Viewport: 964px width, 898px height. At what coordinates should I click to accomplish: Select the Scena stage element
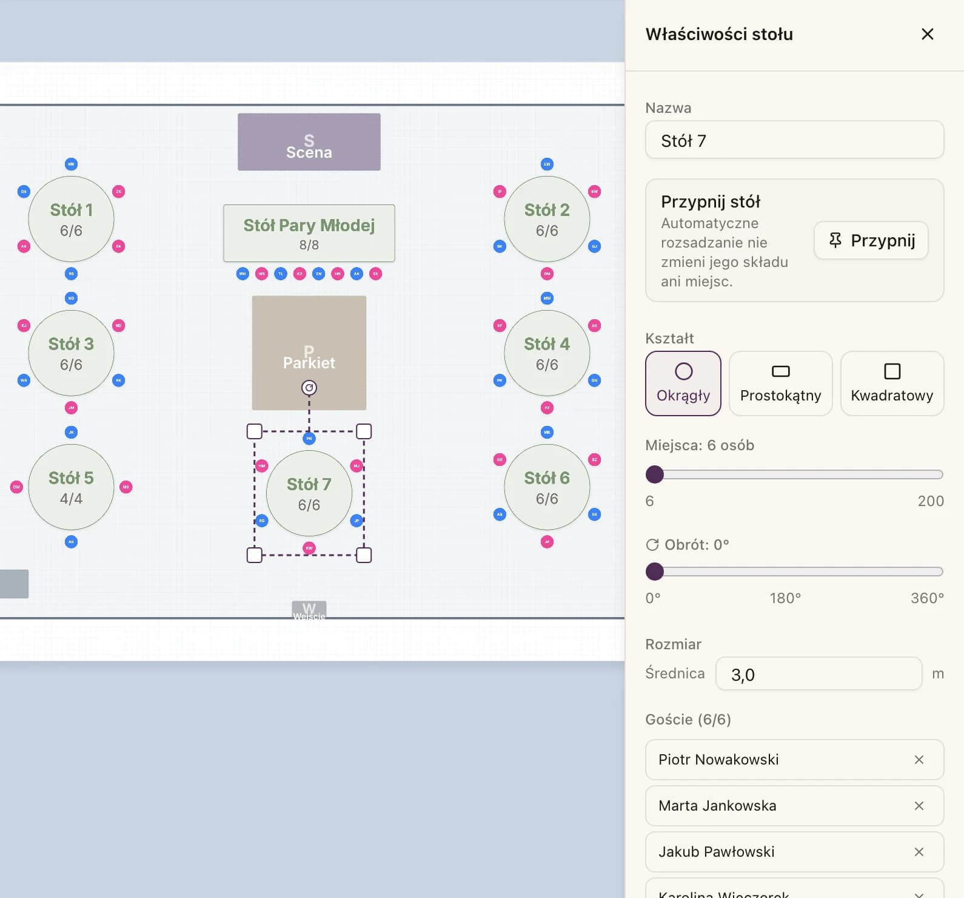(309, 142)
